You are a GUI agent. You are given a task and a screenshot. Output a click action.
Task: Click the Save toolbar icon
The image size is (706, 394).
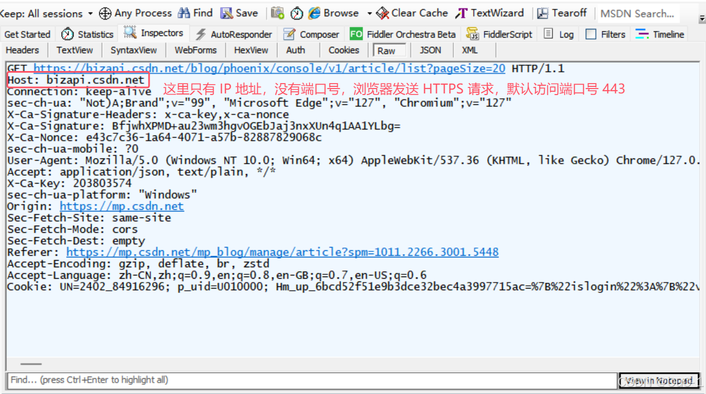(x=226, y=13)
